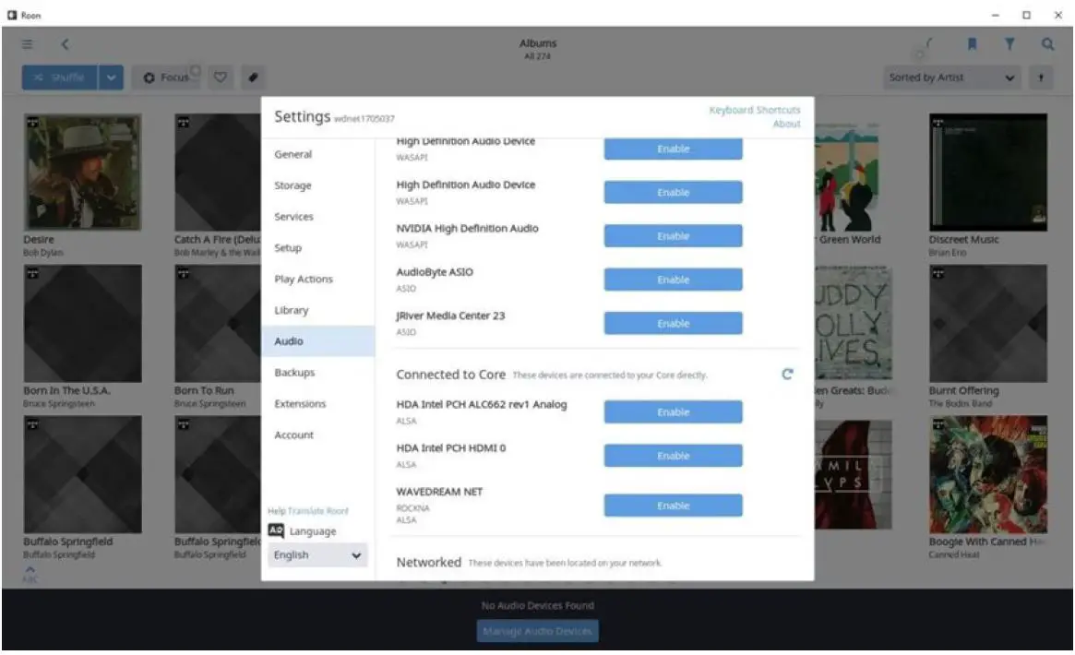This screenshot has height=655, width=1075.
Task: Click the Canned Heat artist name
Action: coord(953,555)
